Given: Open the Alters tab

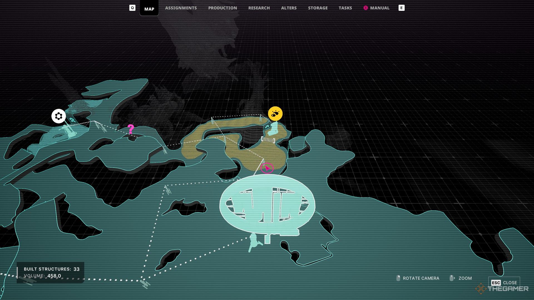Looking at the screenshot, I should coord(289,8).
